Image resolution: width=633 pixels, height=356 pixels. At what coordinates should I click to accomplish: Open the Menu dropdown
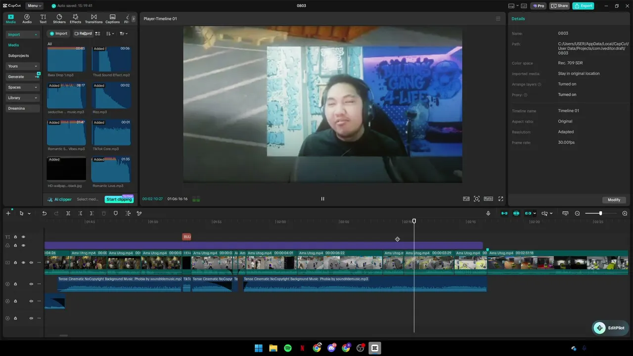[34, 6]
